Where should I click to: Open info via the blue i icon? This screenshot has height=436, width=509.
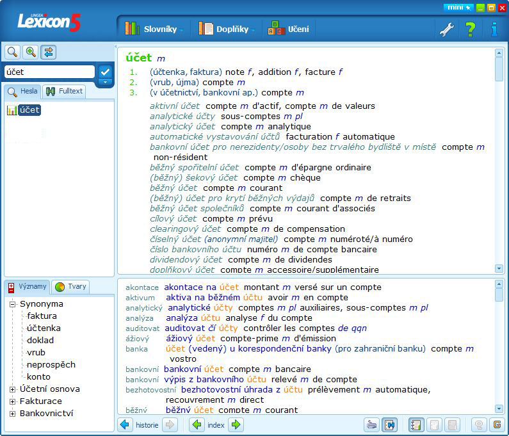[494, 29]
